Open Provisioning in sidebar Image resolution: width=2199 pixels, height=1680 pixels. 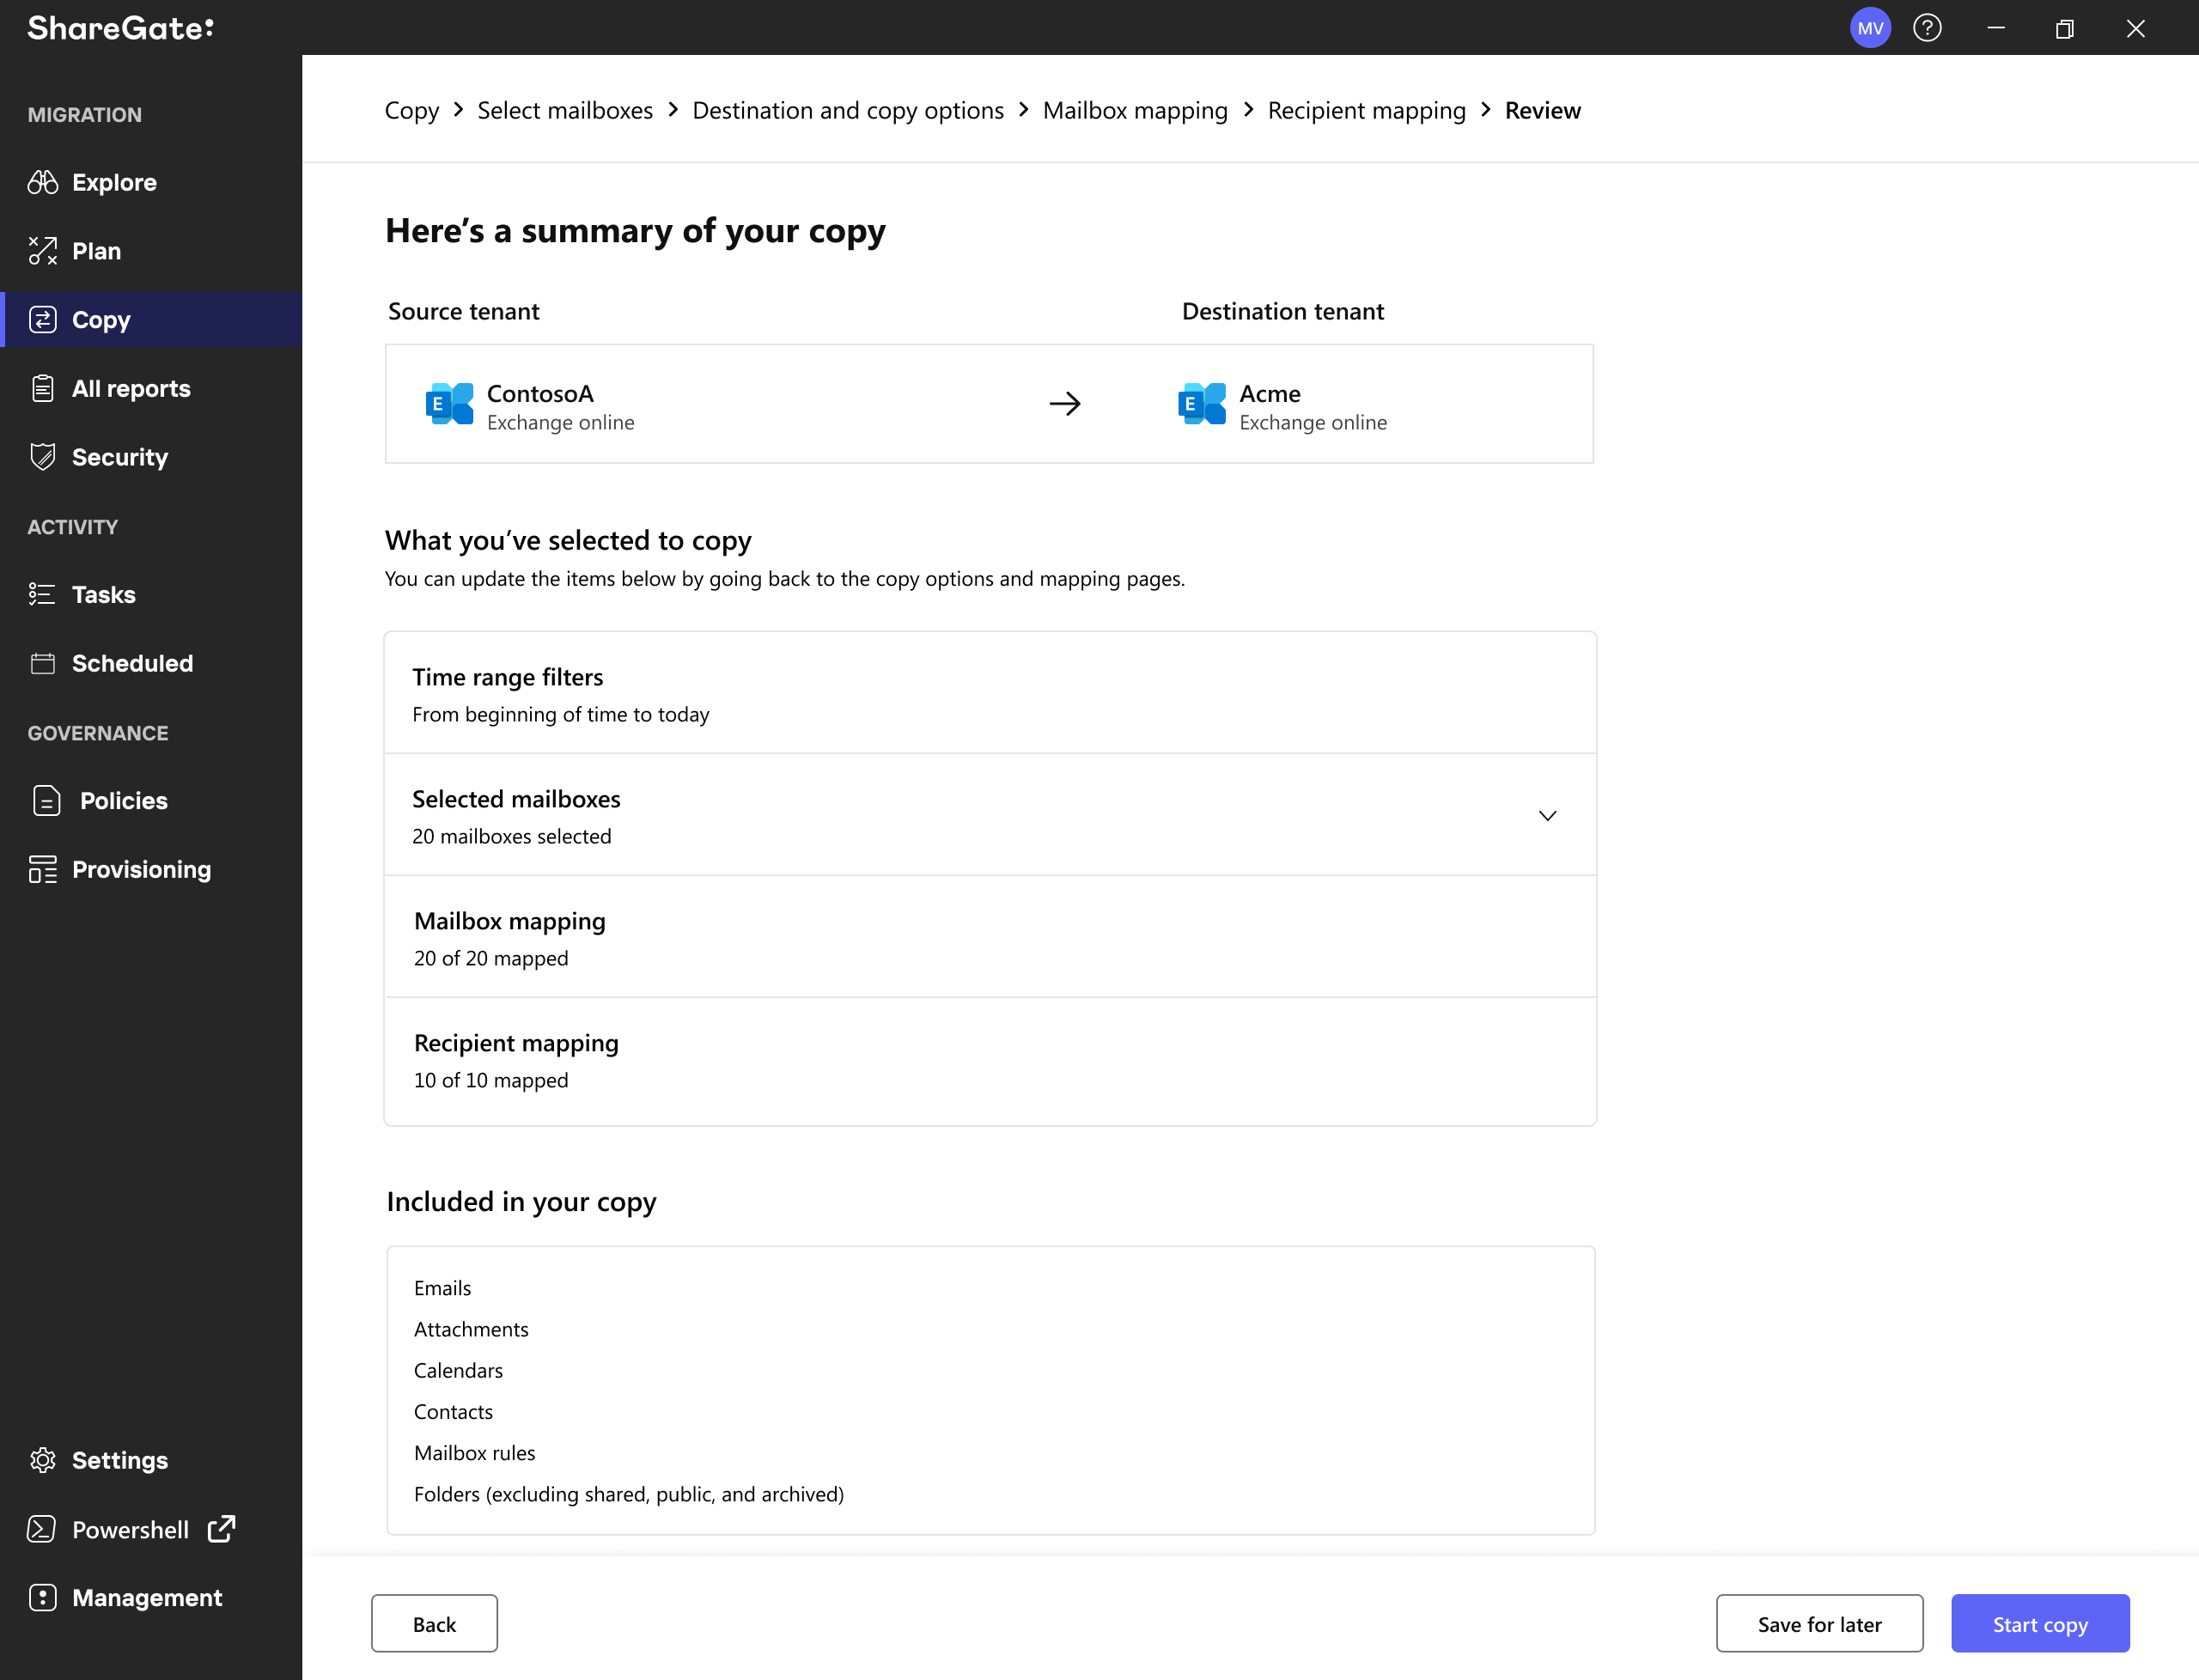tap(152, 869)
